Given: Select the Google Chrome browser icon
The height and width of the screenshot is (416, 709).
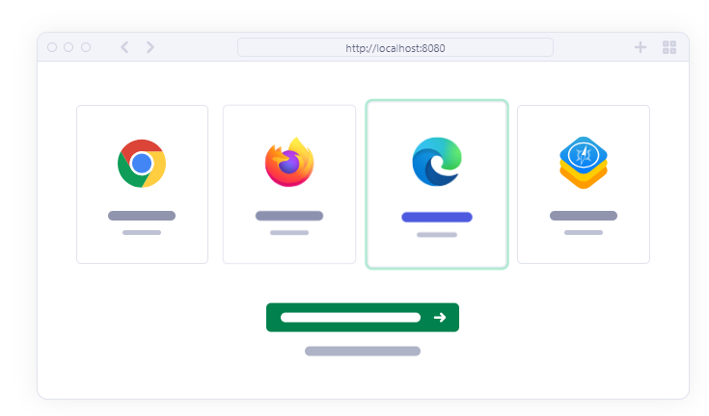Looking at the screenshot, I should (x=142, y=163).
